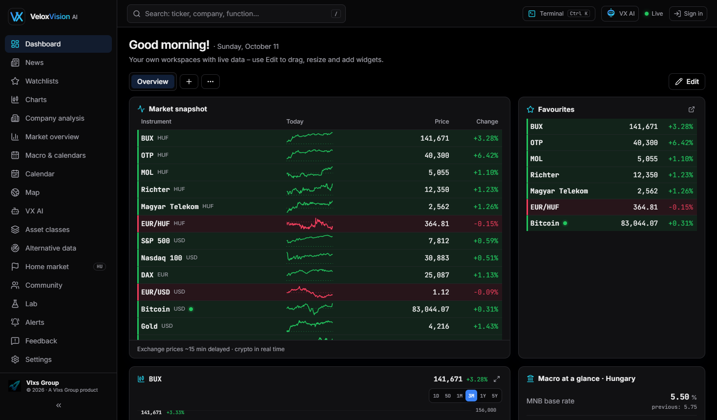
Task: Click the Macro at a glance bank icon
Action: pyautogui.click(x=530, y=378)
